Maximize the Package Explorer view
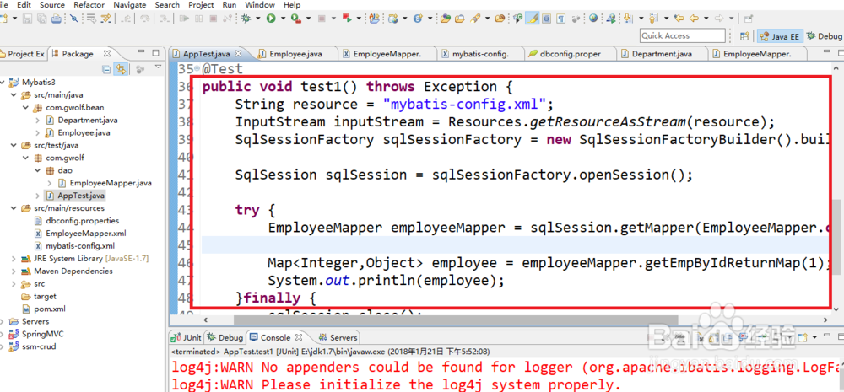 tap(155, 53)
